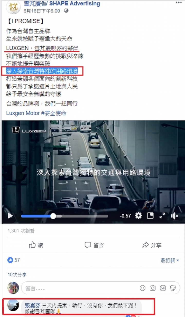The width and height of the screenshot is (185, 317).
Task: Open the 最相關 sorting dropdown
Action: (170, 261)
